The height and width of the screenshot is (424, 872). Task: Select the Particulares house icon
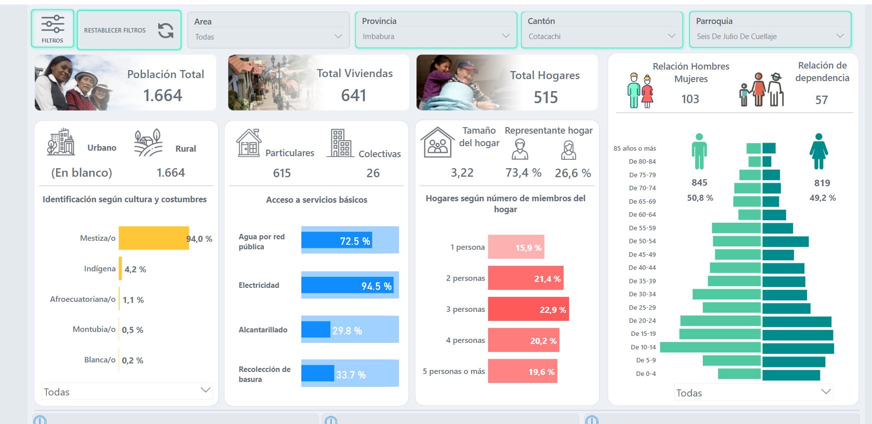(249, 143)
